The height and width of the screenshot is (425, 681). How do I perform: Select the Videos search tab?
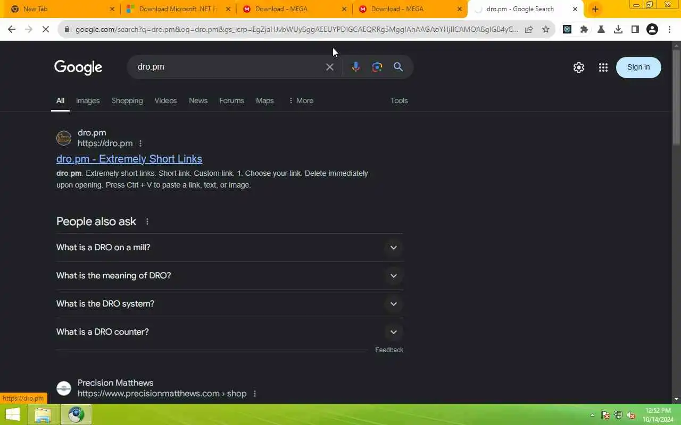coord(165,100)
